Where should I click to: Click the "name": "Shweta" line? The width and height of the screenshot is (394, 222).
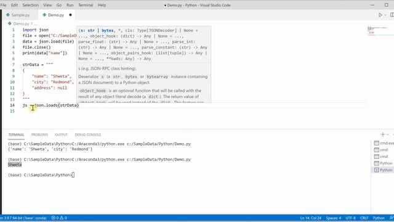pos(52,76)
